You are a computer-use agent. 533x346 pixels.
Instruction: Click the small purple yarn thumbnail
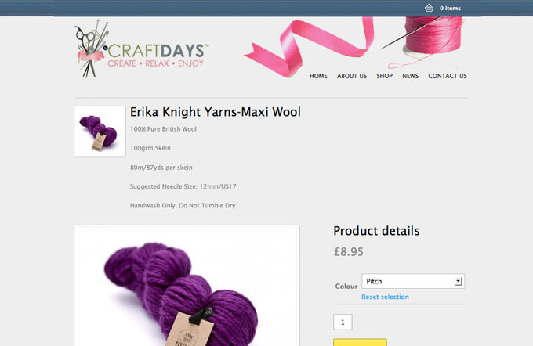pos(100,132)
